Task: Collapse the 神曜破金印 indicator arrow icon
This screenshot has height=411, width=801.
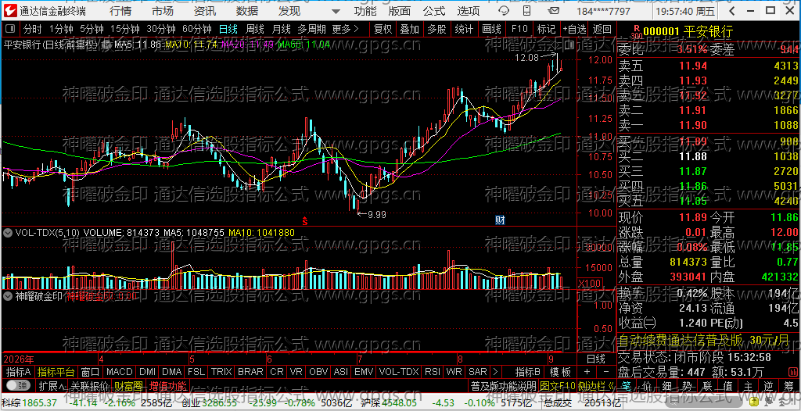Action: (8, 295)
